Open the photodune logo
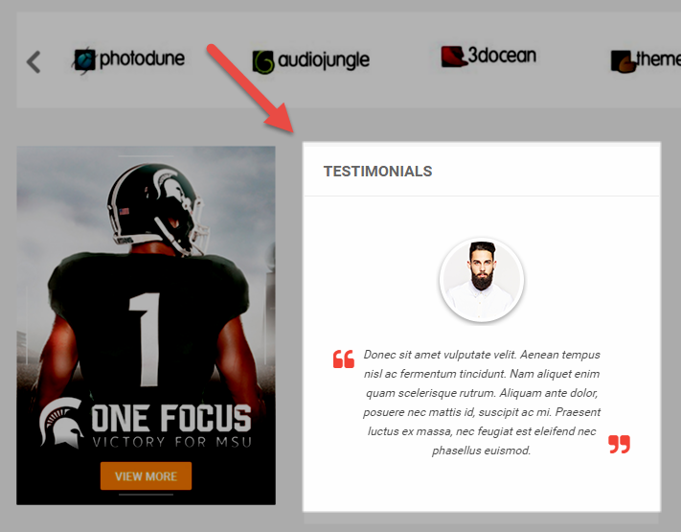The height and width of the screenshot is (532, 681). click(128, 59)
